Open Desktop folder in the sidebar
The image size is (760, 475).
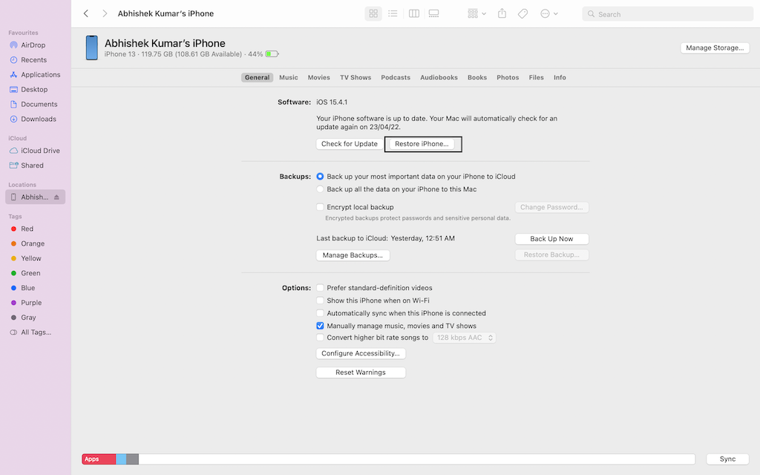(x=34, y=89)
